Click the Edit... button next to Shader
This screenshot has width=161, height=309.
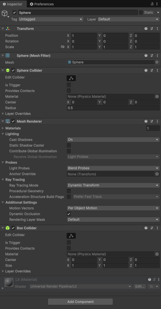tap(140, 286)
